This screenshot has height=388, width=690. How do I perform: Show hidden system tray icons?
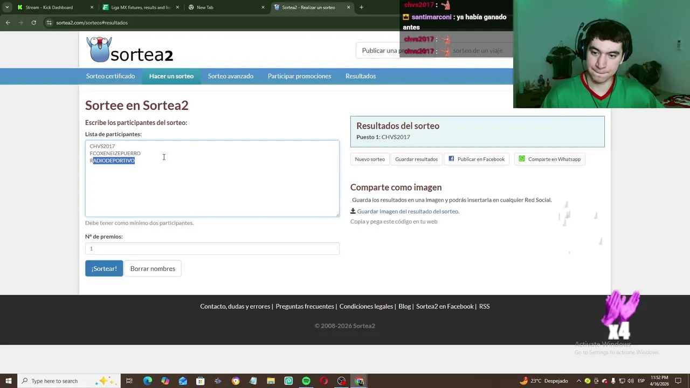pyautogui.click(x=579, y=381)
